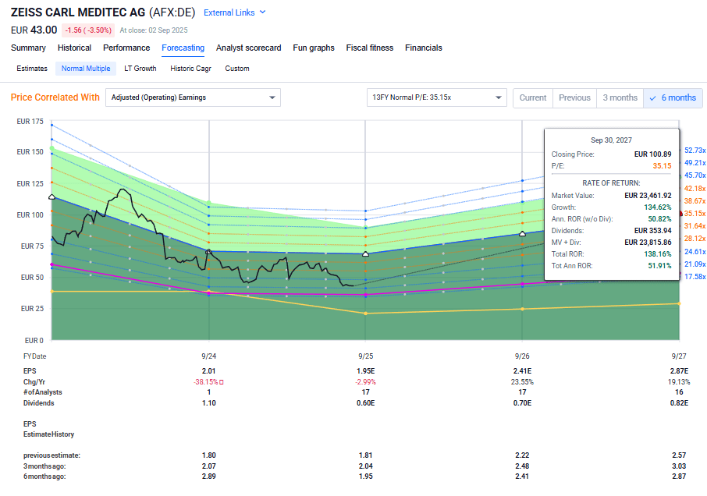Click the white triangle marker at 9/26

[522, 233]
